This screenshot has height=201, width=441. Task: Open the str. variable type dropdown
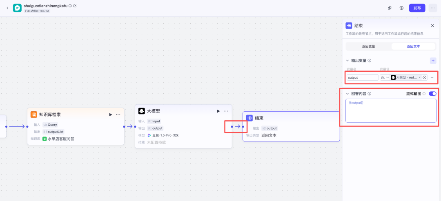coord(385,77)
